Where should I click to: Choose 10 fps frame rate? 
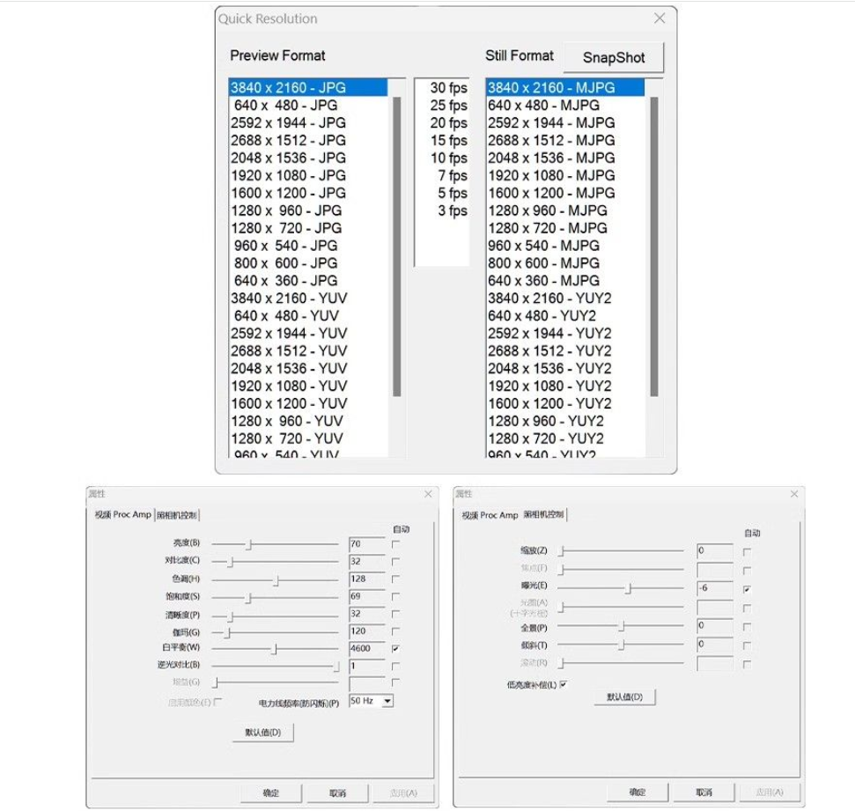(442, 158)
